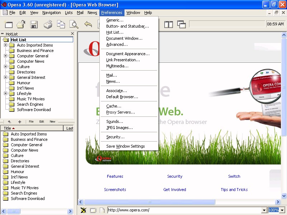Expand the Computer General tree folder

(6, 56)
